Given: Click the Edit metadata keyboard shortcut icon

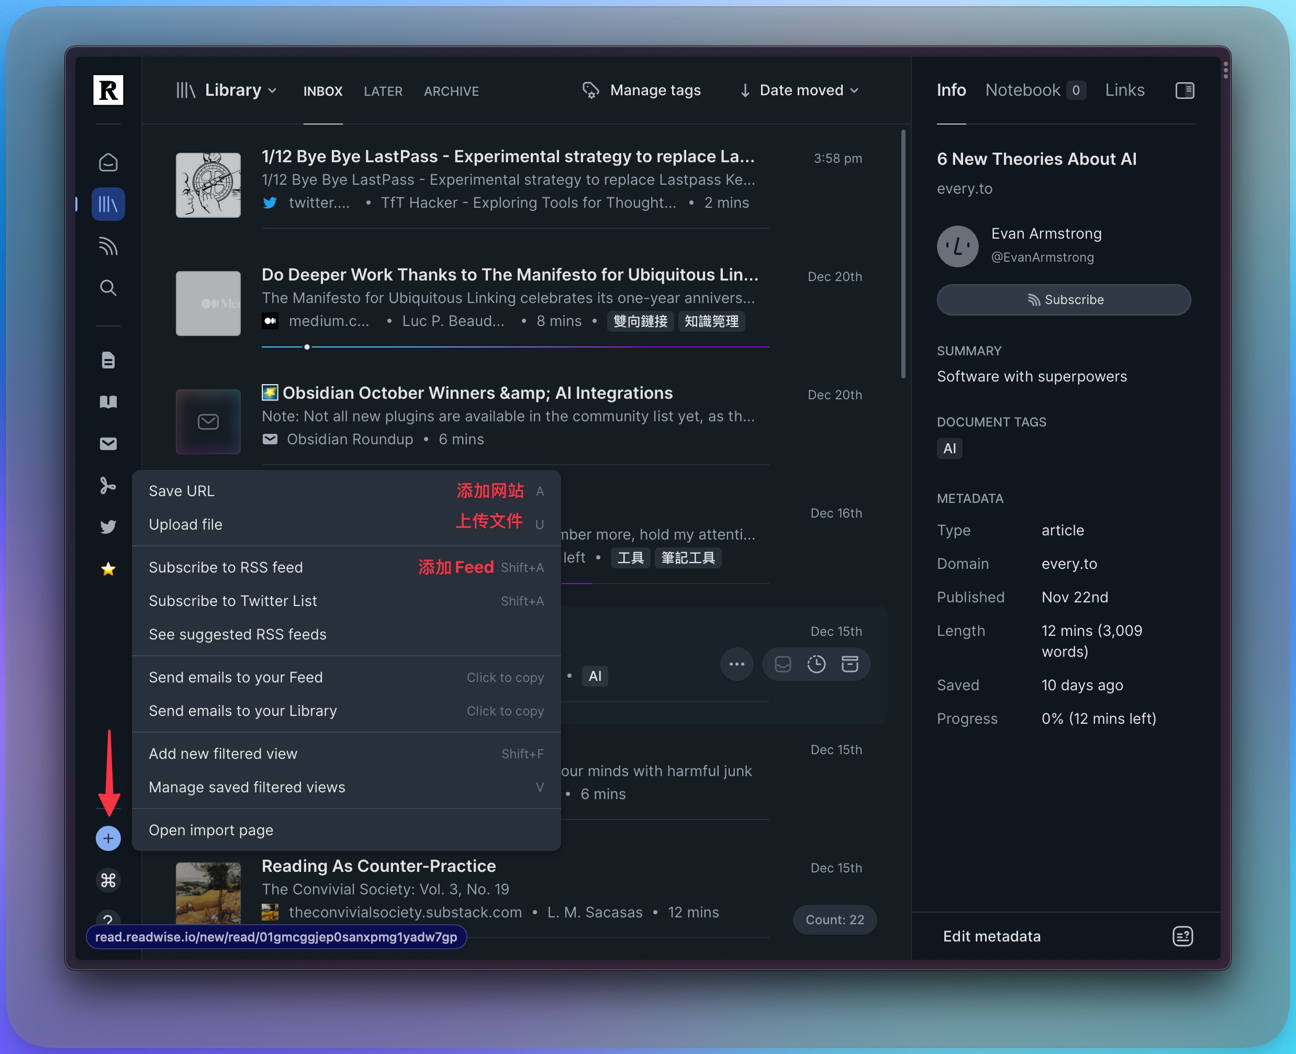Looking at the screenshot, I should point(1183,936).
